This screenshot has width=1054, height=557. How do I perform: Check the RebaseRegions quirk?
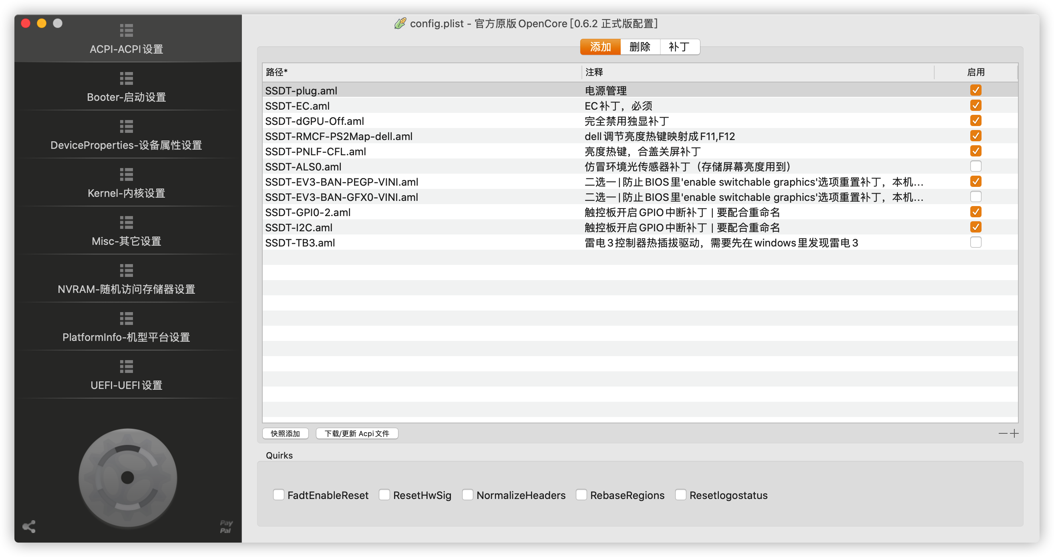tap(581, 495)
